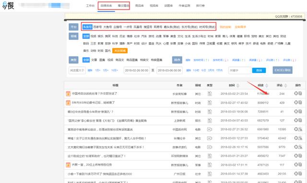Open the 工作台 tab in the top navigation
Image resolution: width=307 pixels, height=183 pixels.
(x=90, y=6)
